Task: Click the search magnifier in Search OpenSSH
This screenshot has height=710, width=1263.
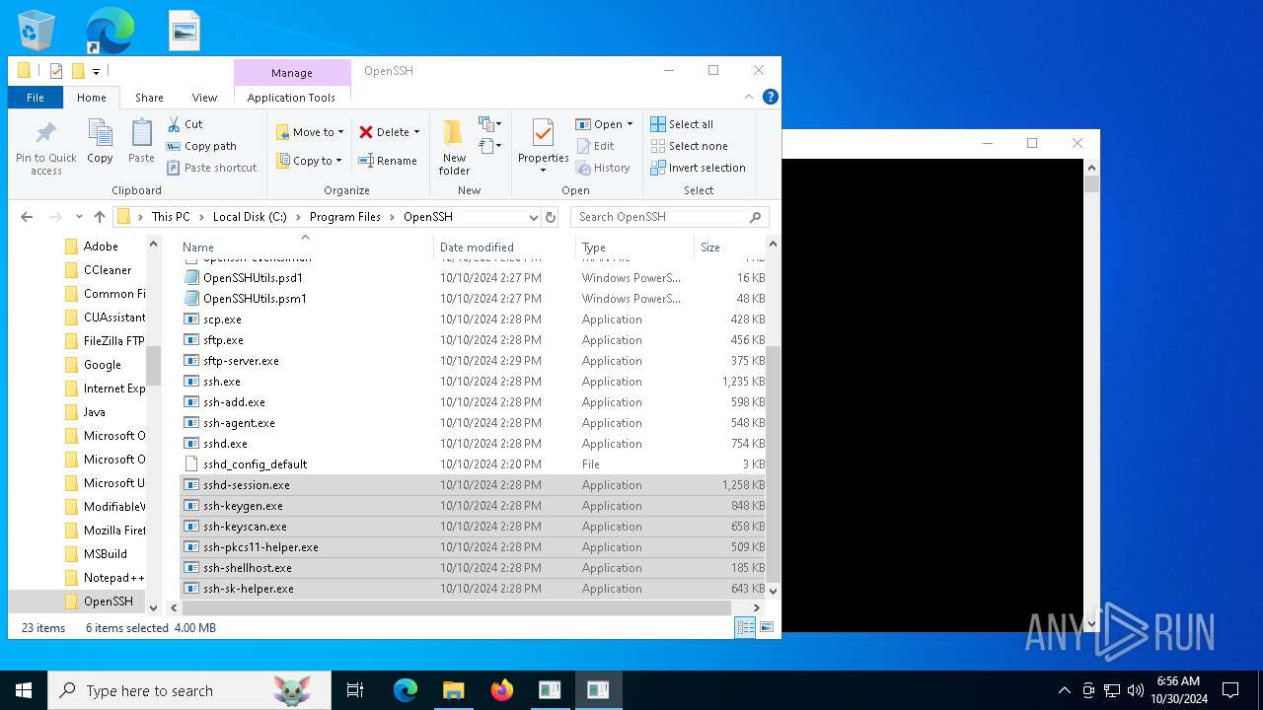Action: 756,217
